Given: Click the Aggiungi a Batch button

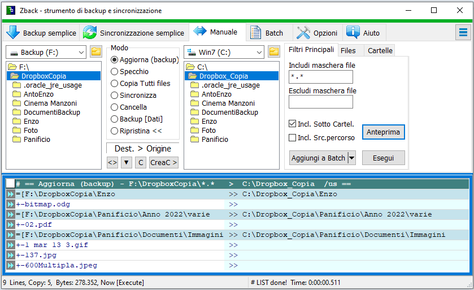Looking at the screenshot, I should click(x=318, y=158).
